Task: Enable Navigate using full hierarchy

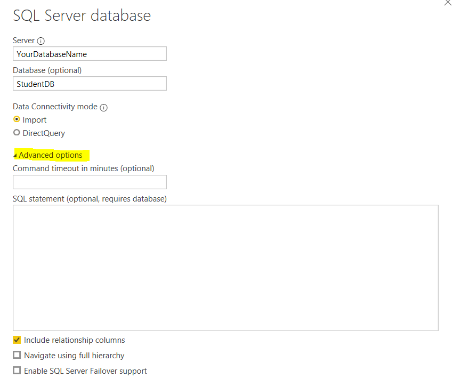Action: coord(17,355)
